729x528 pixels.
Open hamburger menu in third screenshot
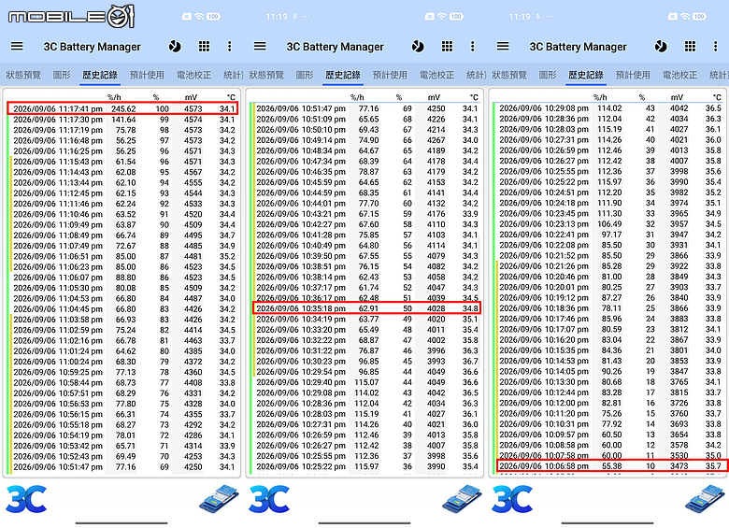coord(503,46)
